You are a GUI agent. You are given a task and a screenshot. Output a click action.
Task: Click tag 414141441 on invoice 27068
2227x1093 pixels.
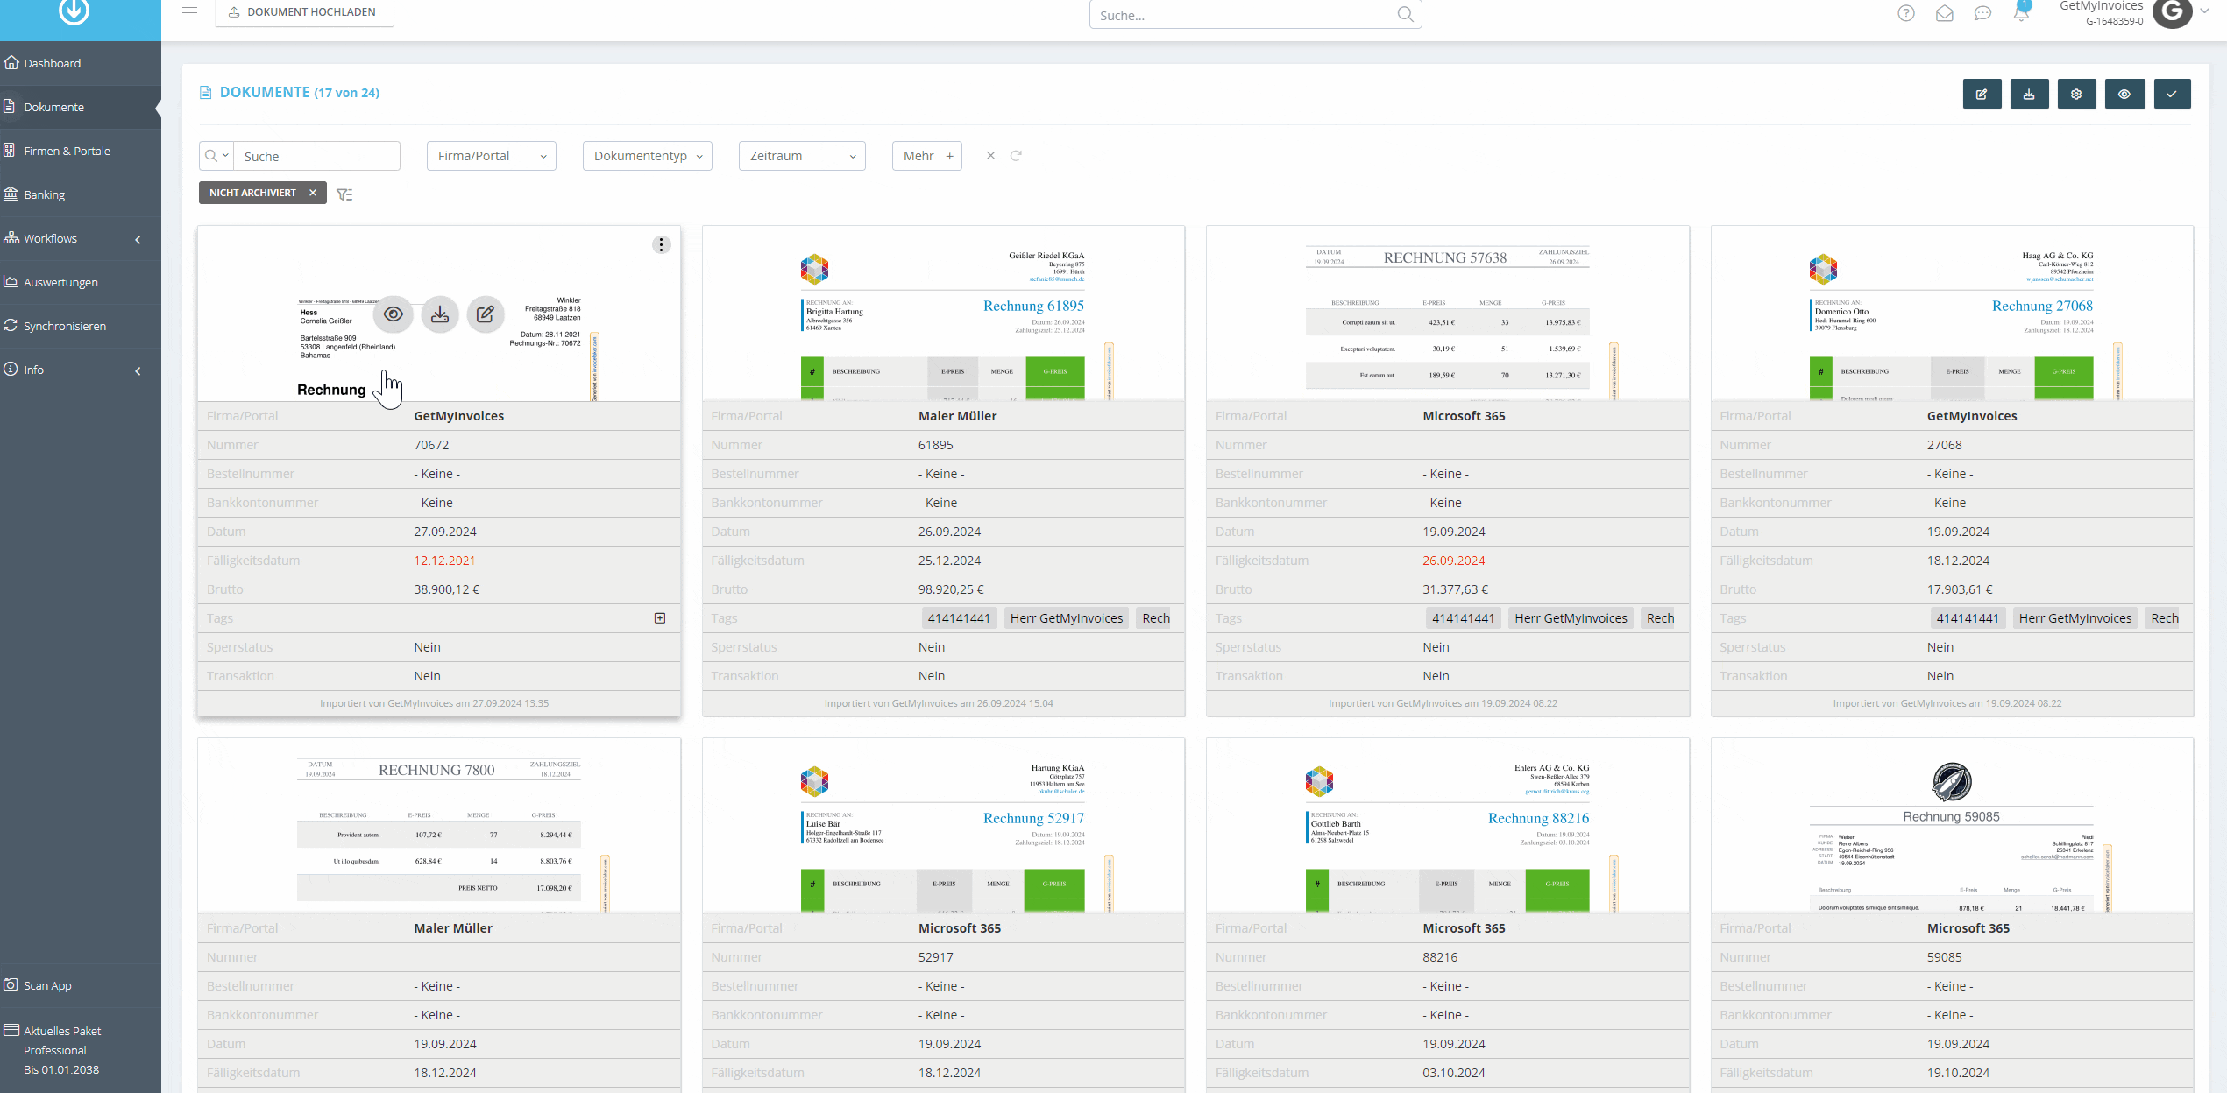tap(1968, 618)
